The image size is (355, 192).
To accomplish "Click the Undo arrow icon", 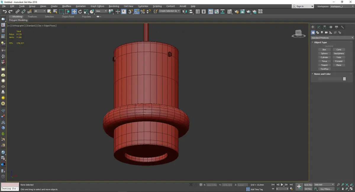I will pos(4,12).
